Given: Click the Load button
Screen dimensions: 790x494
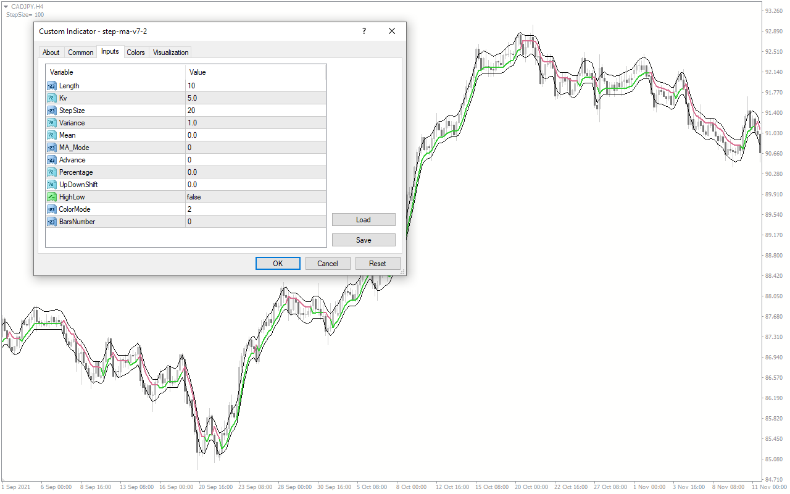Looking at the screenshot, I should tap(364, 220).
